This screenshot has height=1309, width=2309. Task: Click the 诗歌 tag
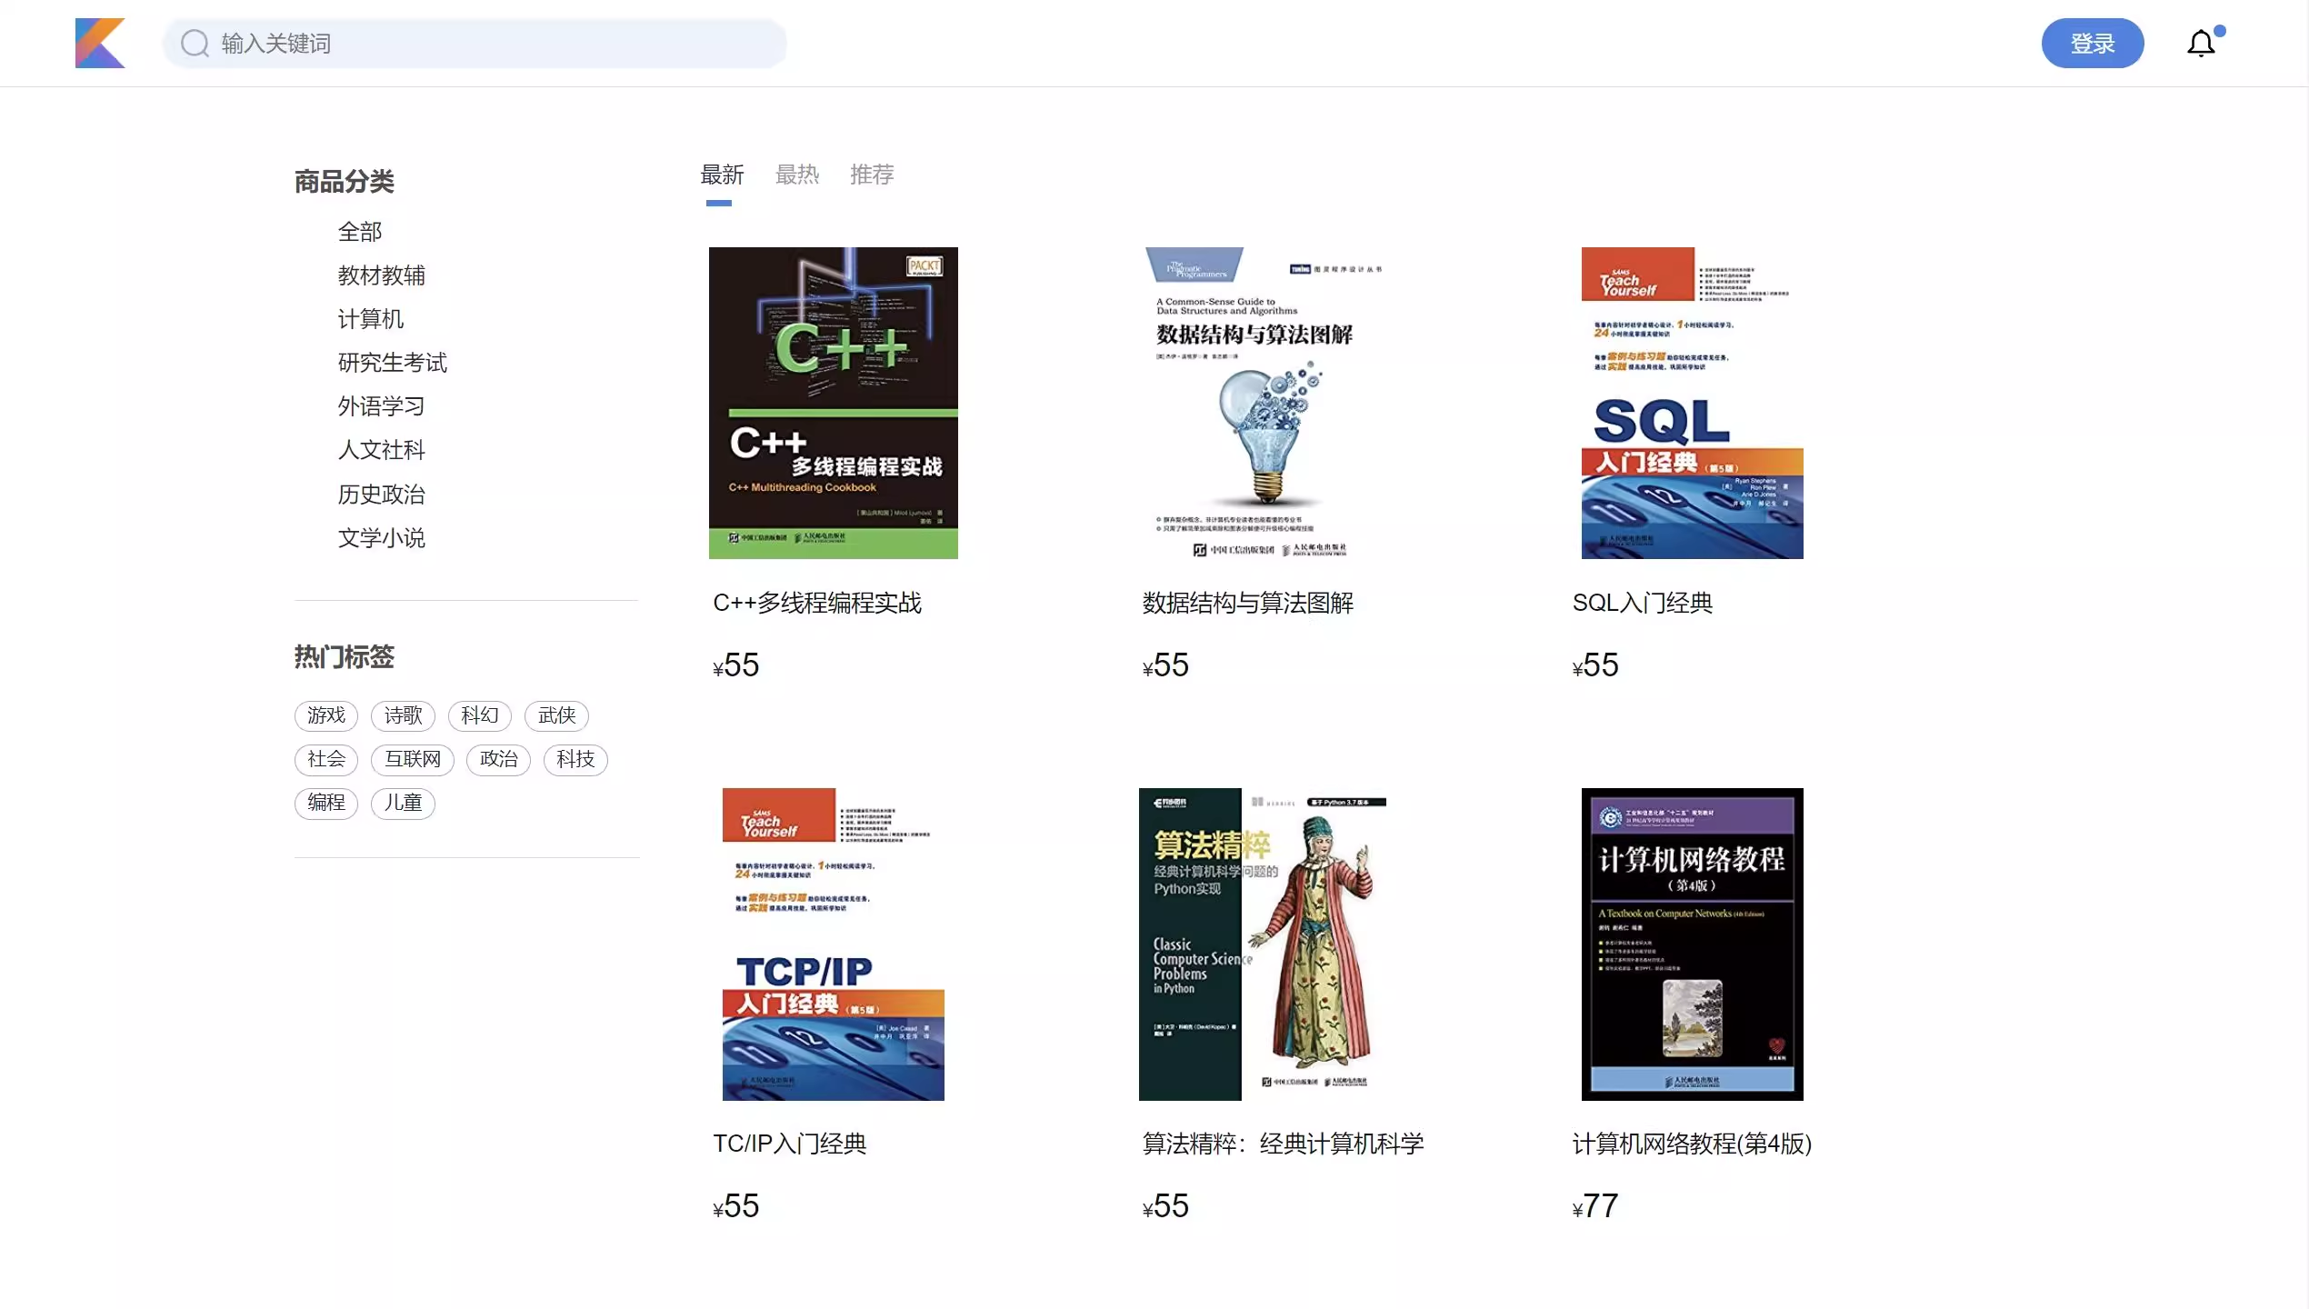pyautogui.click(x=403, y=715)
